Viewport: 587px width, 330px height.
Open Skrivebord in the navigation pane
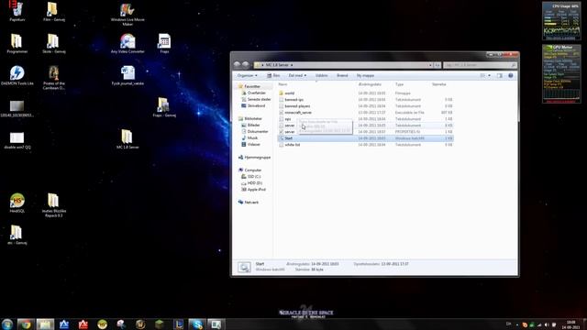(253, 106)
